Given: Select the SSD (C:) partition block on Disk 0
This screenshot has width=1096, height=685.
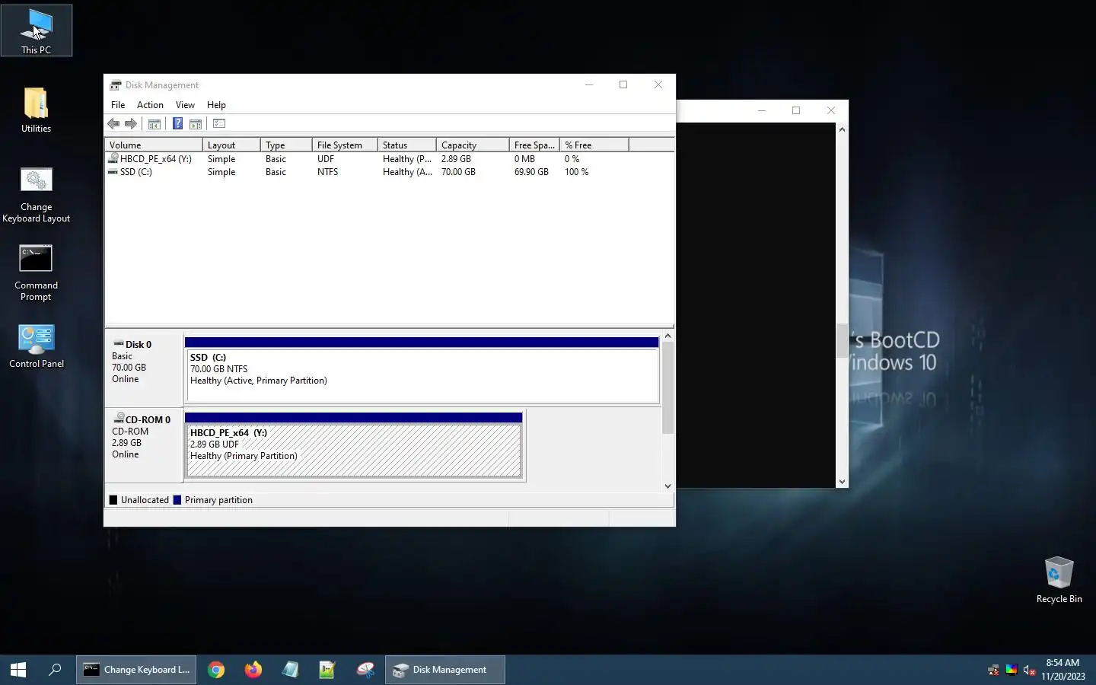Looking at the screenshot, I should [x=422, y=370].
